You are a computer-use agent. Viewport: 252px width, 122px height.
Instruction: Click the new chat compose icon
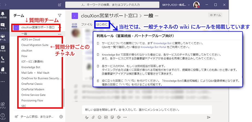(60, 5)
